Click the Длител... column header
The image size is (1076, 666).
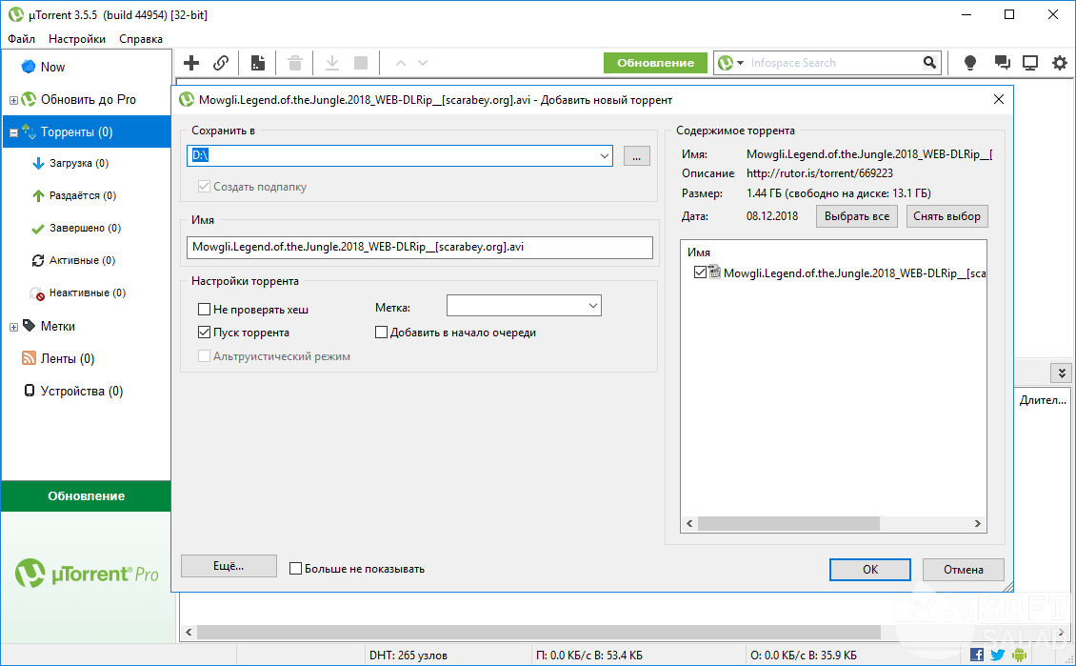tap(1043, 399)
